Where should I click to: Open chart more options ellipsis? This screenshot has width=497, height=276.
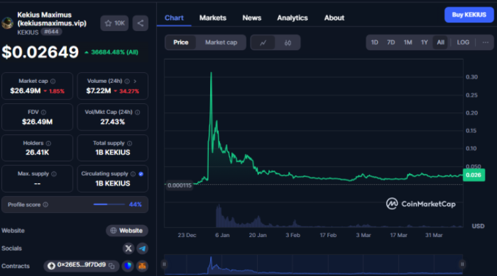point(485,42)
